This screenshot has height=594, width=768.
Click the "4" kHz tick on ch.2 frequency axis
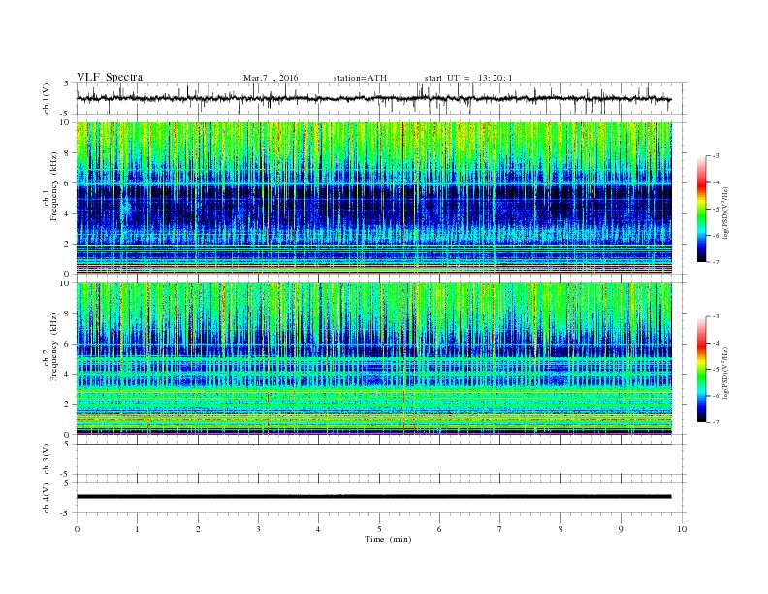pos(68,374)
